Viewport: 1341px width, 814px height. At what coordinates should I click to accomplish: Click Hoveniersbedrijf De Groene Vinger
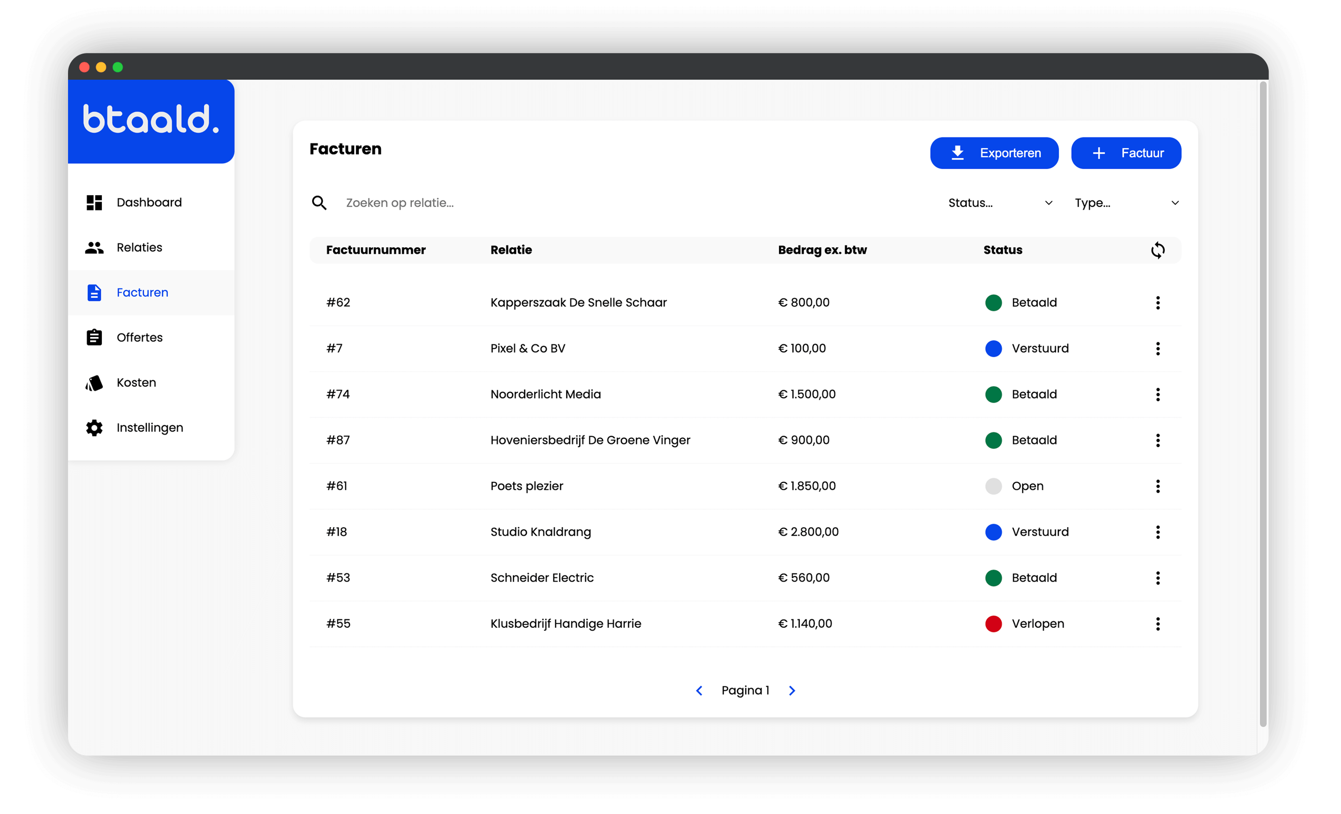click(590, 440)
